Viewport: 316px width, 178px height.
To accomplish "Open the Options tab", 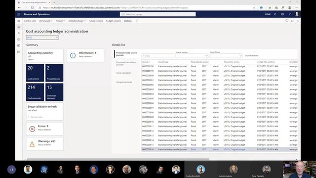I will [128, 21].
